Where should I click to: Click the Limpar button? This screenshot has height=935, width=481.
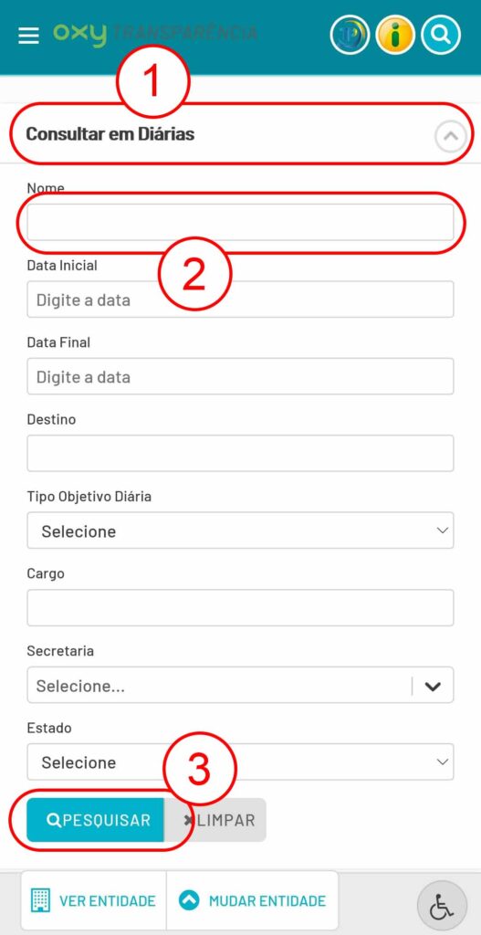(215, 820)
